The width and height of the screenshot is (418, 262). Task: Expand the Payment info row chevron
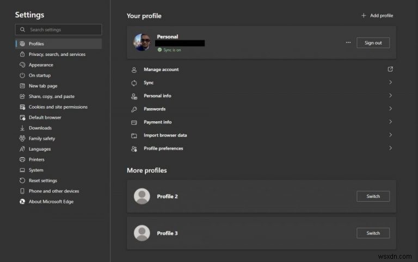(x=390, y=122)
